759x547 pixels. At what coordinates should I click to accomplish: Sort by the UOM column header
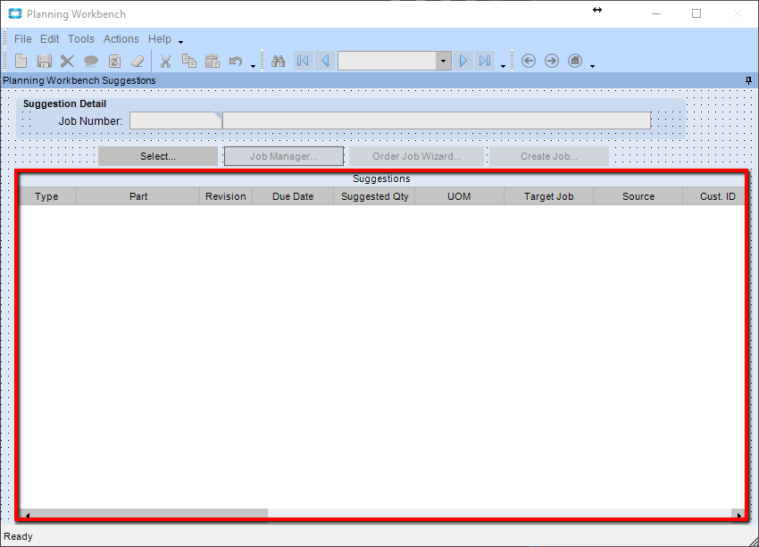click(x=459, y=196)
